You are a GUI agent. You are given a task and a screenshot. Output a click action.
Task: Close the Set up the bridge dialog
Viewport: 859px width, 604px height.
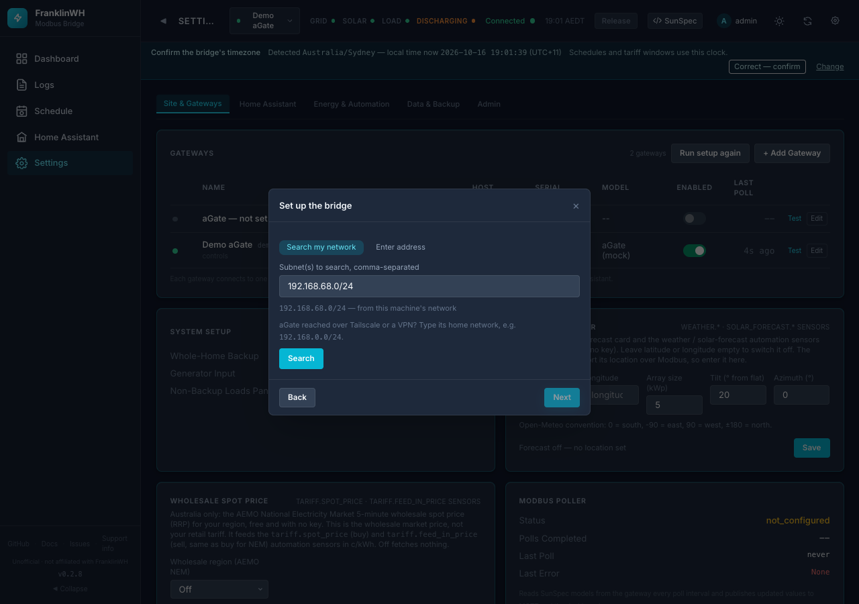coord(576,206)
